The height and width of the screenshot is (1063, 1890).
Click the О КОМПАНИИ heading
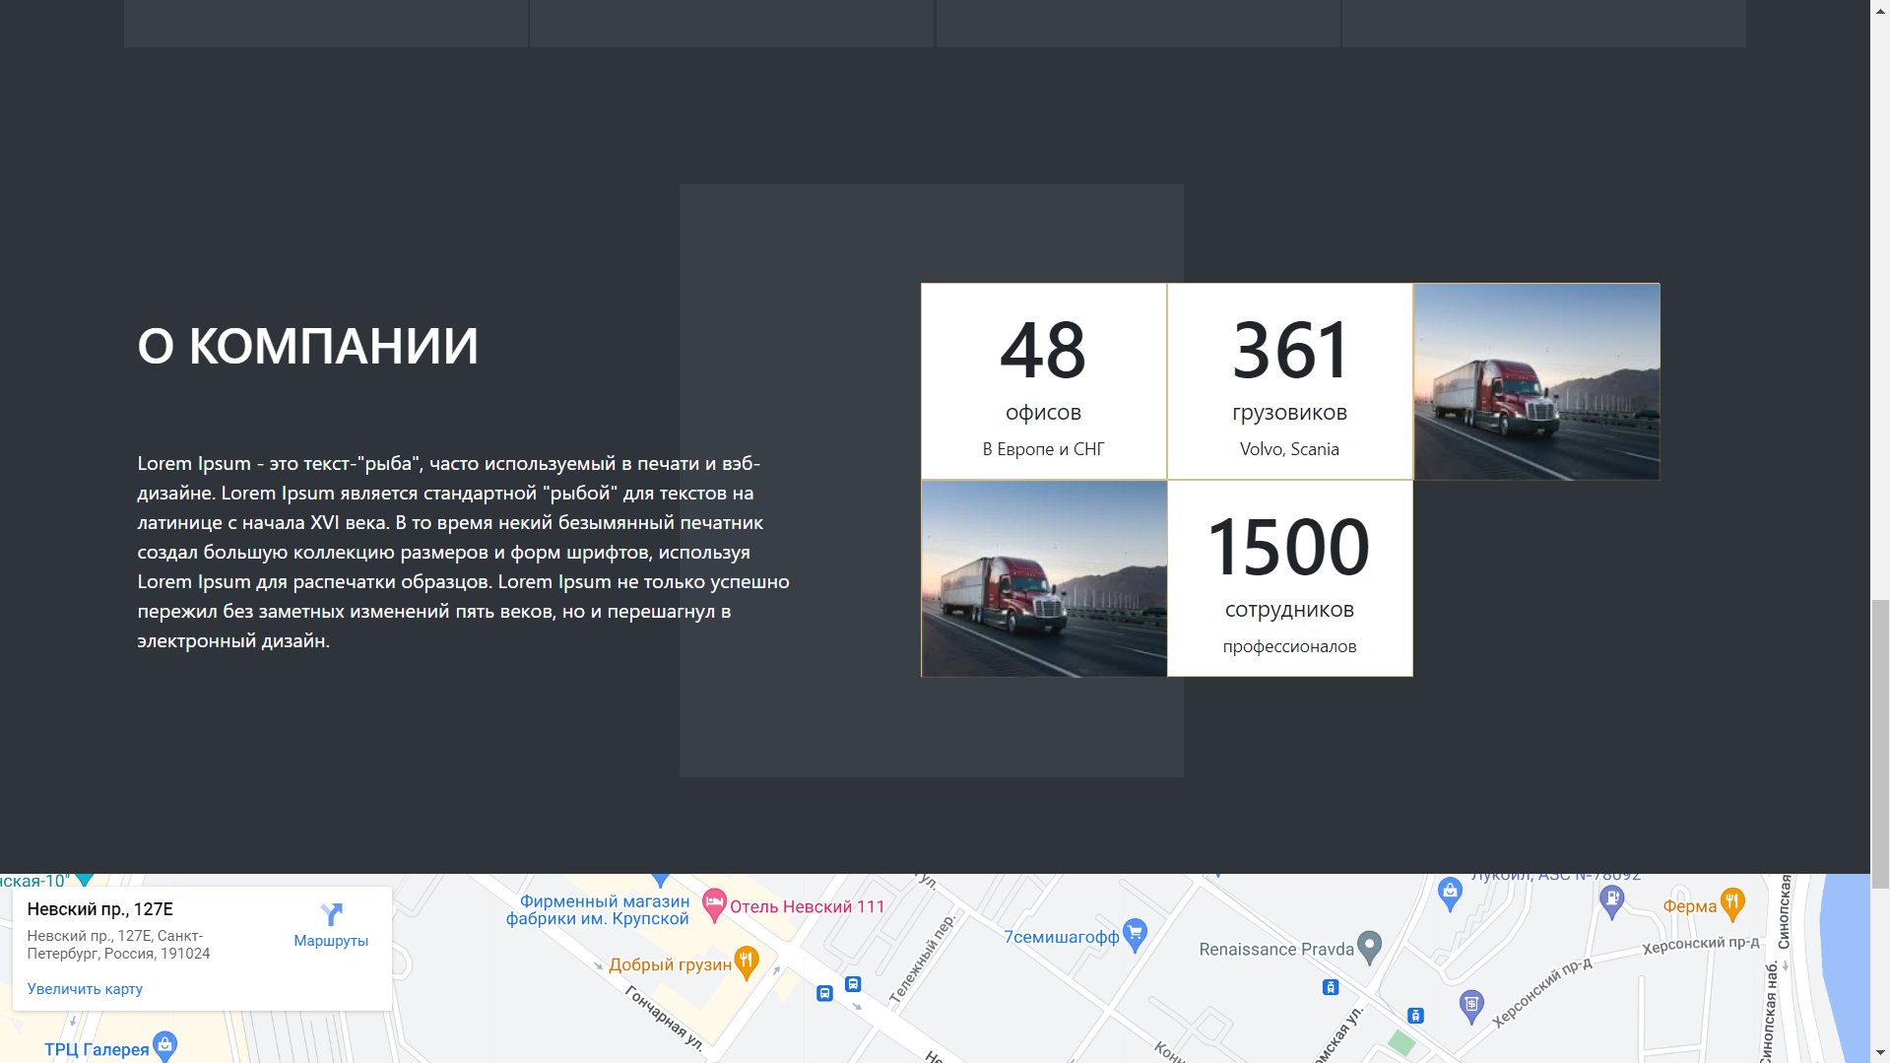[x=308, y=346]
